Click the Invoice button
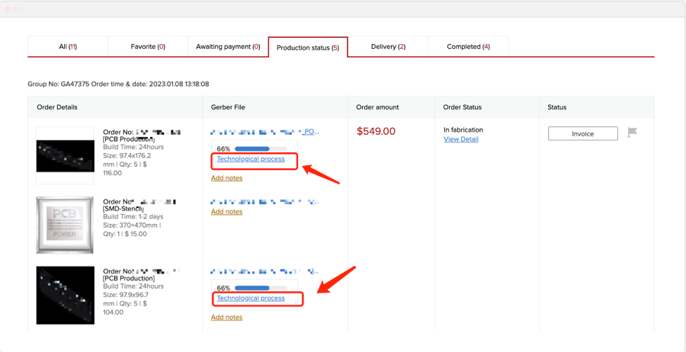Screen dimensions: 686x352 coord(582,133)
